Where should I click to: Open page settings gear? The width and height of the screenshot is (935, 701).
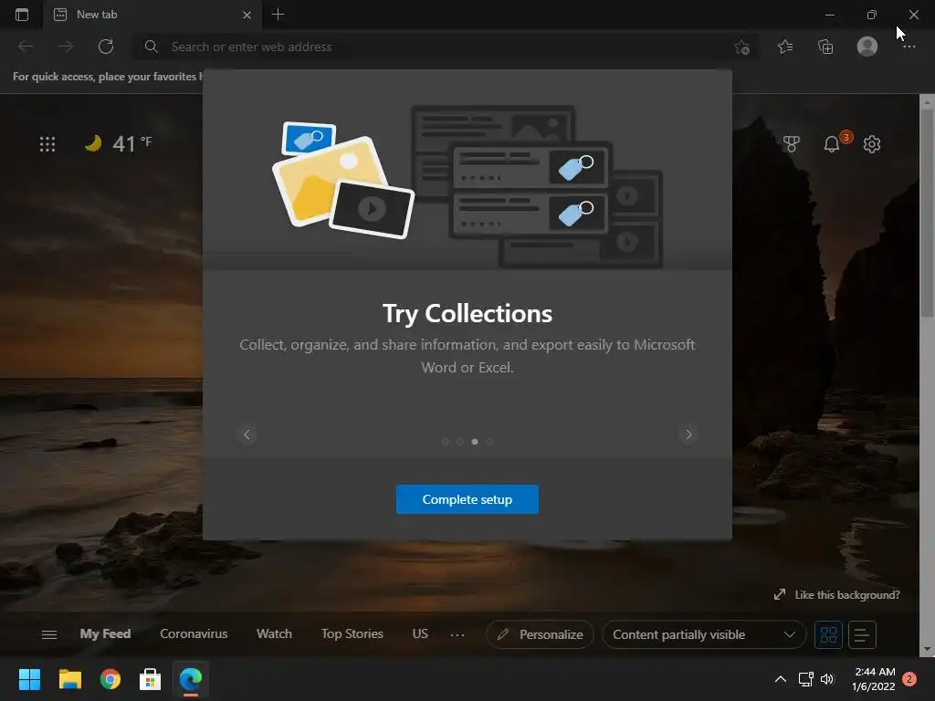point(872,144)
